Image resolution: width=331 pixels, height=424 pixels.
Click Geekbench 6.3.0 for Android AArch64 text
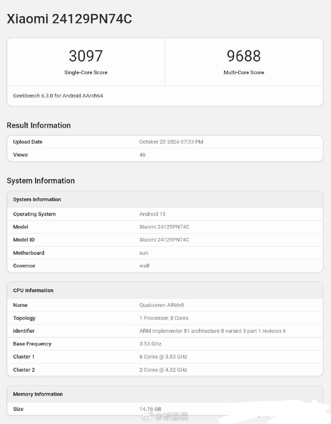58,96
